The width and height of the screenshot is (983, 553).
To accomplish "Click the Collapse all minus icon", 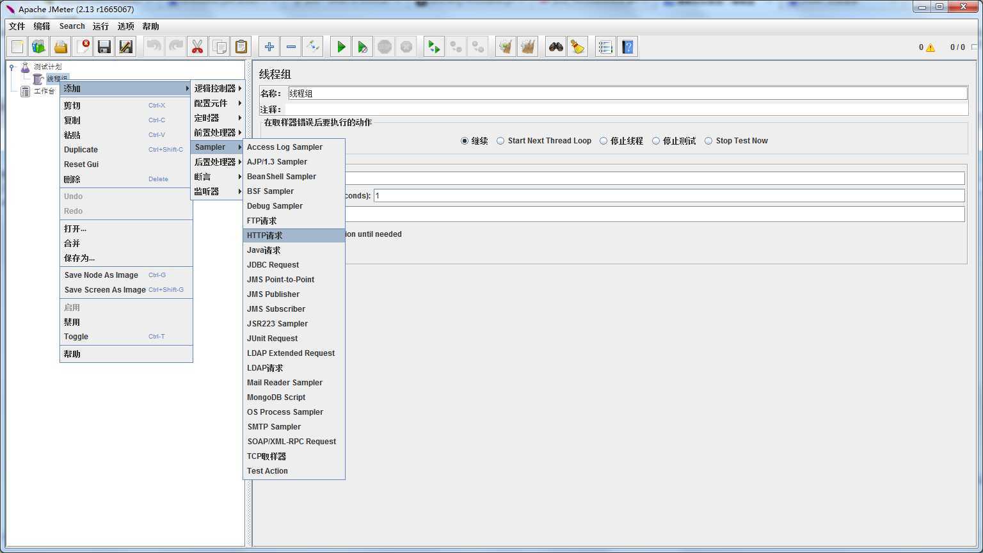I will (291, 47).
